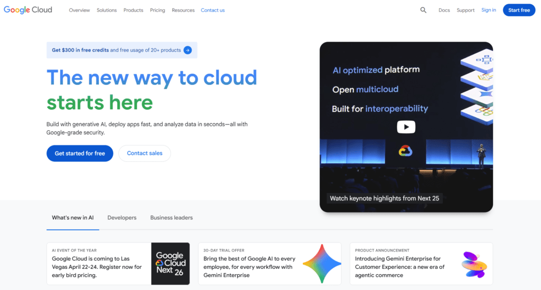Click the Google Cloud icon in video
This screenshot has height=290, width=541.
pos(405,151)
